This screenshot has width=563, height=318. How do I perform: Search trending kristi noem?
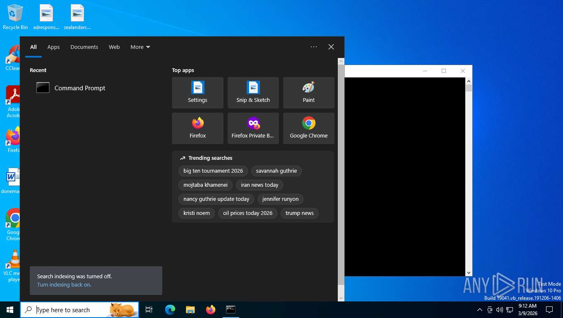coord(197,213)
